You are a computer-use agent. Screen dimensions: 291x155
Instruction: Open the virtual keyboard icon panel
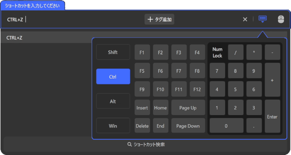click(x=262, y=19)
